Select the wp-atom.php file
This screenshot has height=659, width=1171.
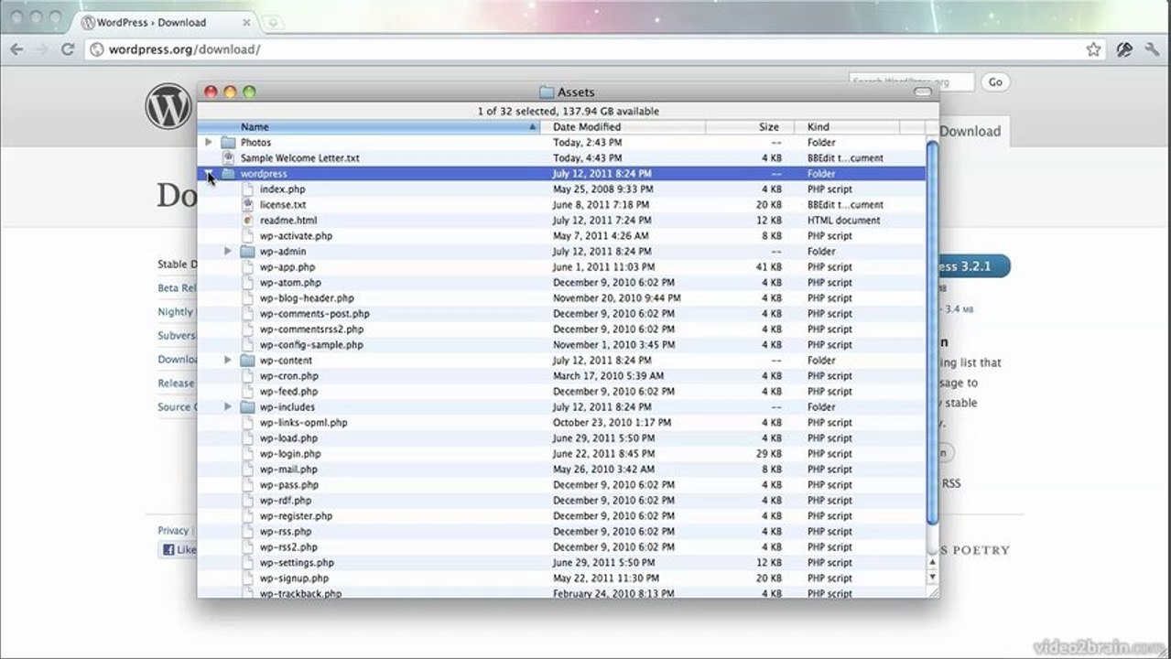(x=290, y=283)
